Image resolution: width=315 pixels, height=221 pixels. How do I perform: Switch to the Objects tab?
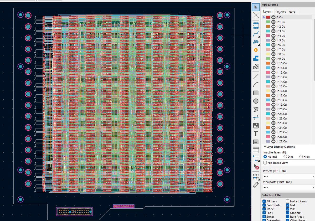click(x=280, y=12)
